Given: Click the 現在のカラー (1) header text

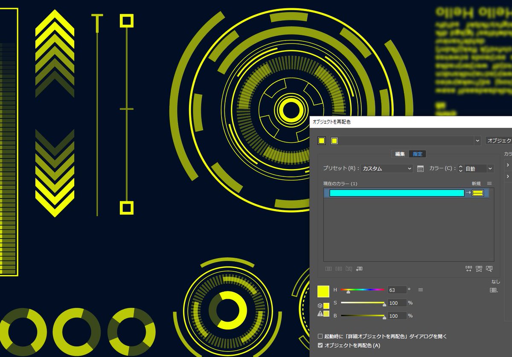Looking at the screenshot, I should (x=340, y=184).
